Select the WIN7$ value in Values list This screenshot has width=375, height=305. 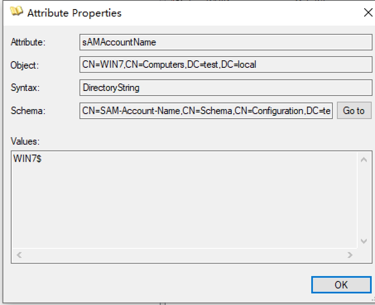pos(27,159)
